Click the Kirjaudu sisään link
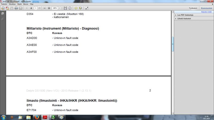 (x=206, y=12)
